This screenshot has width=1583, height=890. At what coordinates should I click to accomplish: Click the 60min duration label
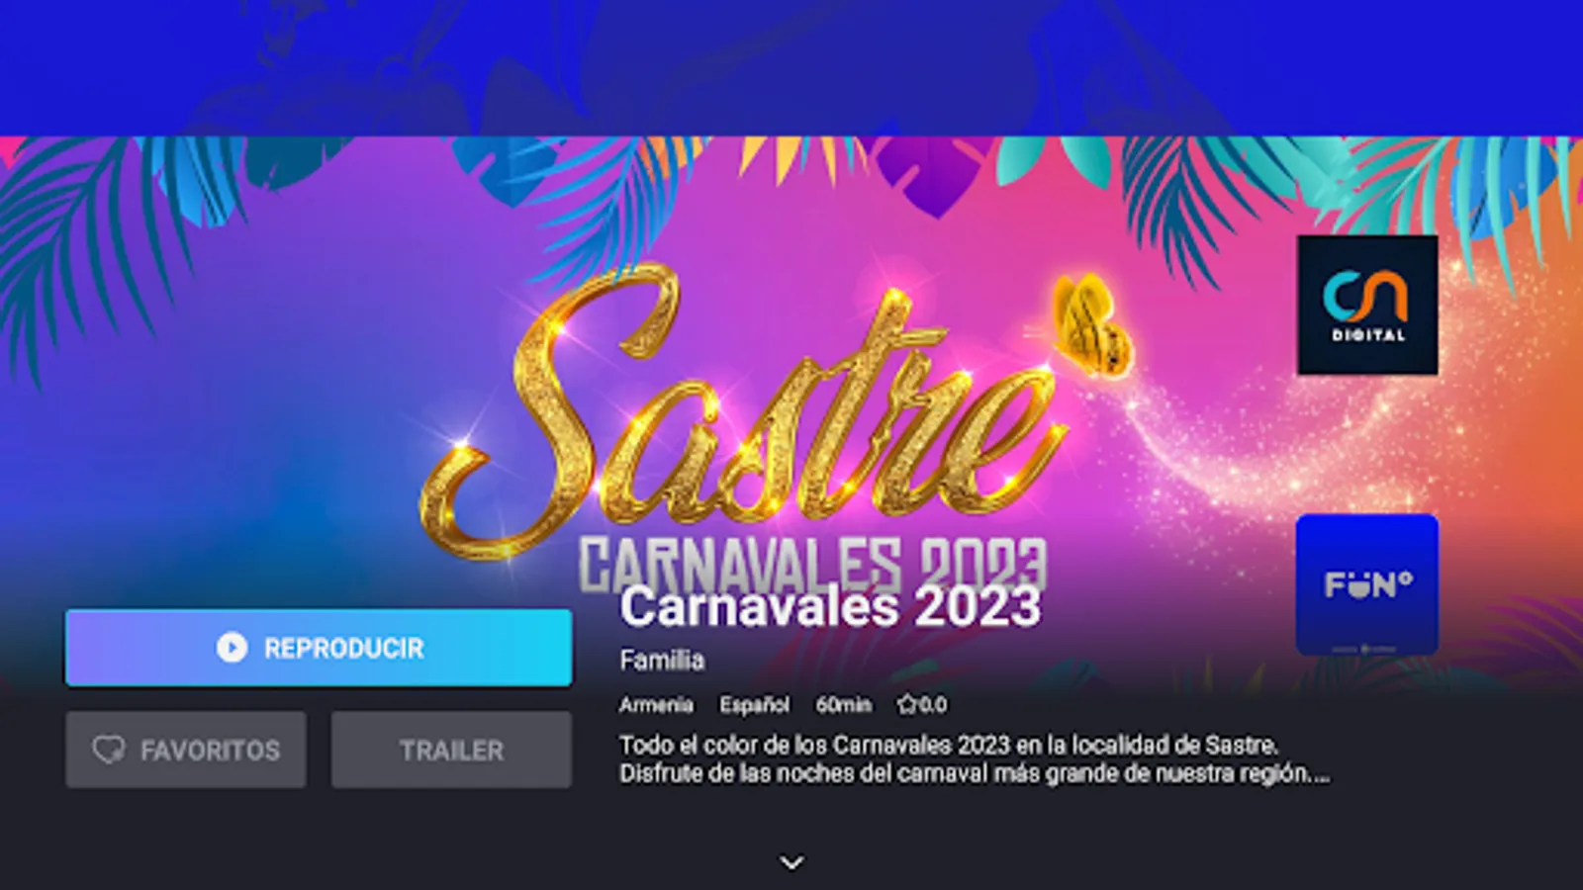click(x=843, y=705)
